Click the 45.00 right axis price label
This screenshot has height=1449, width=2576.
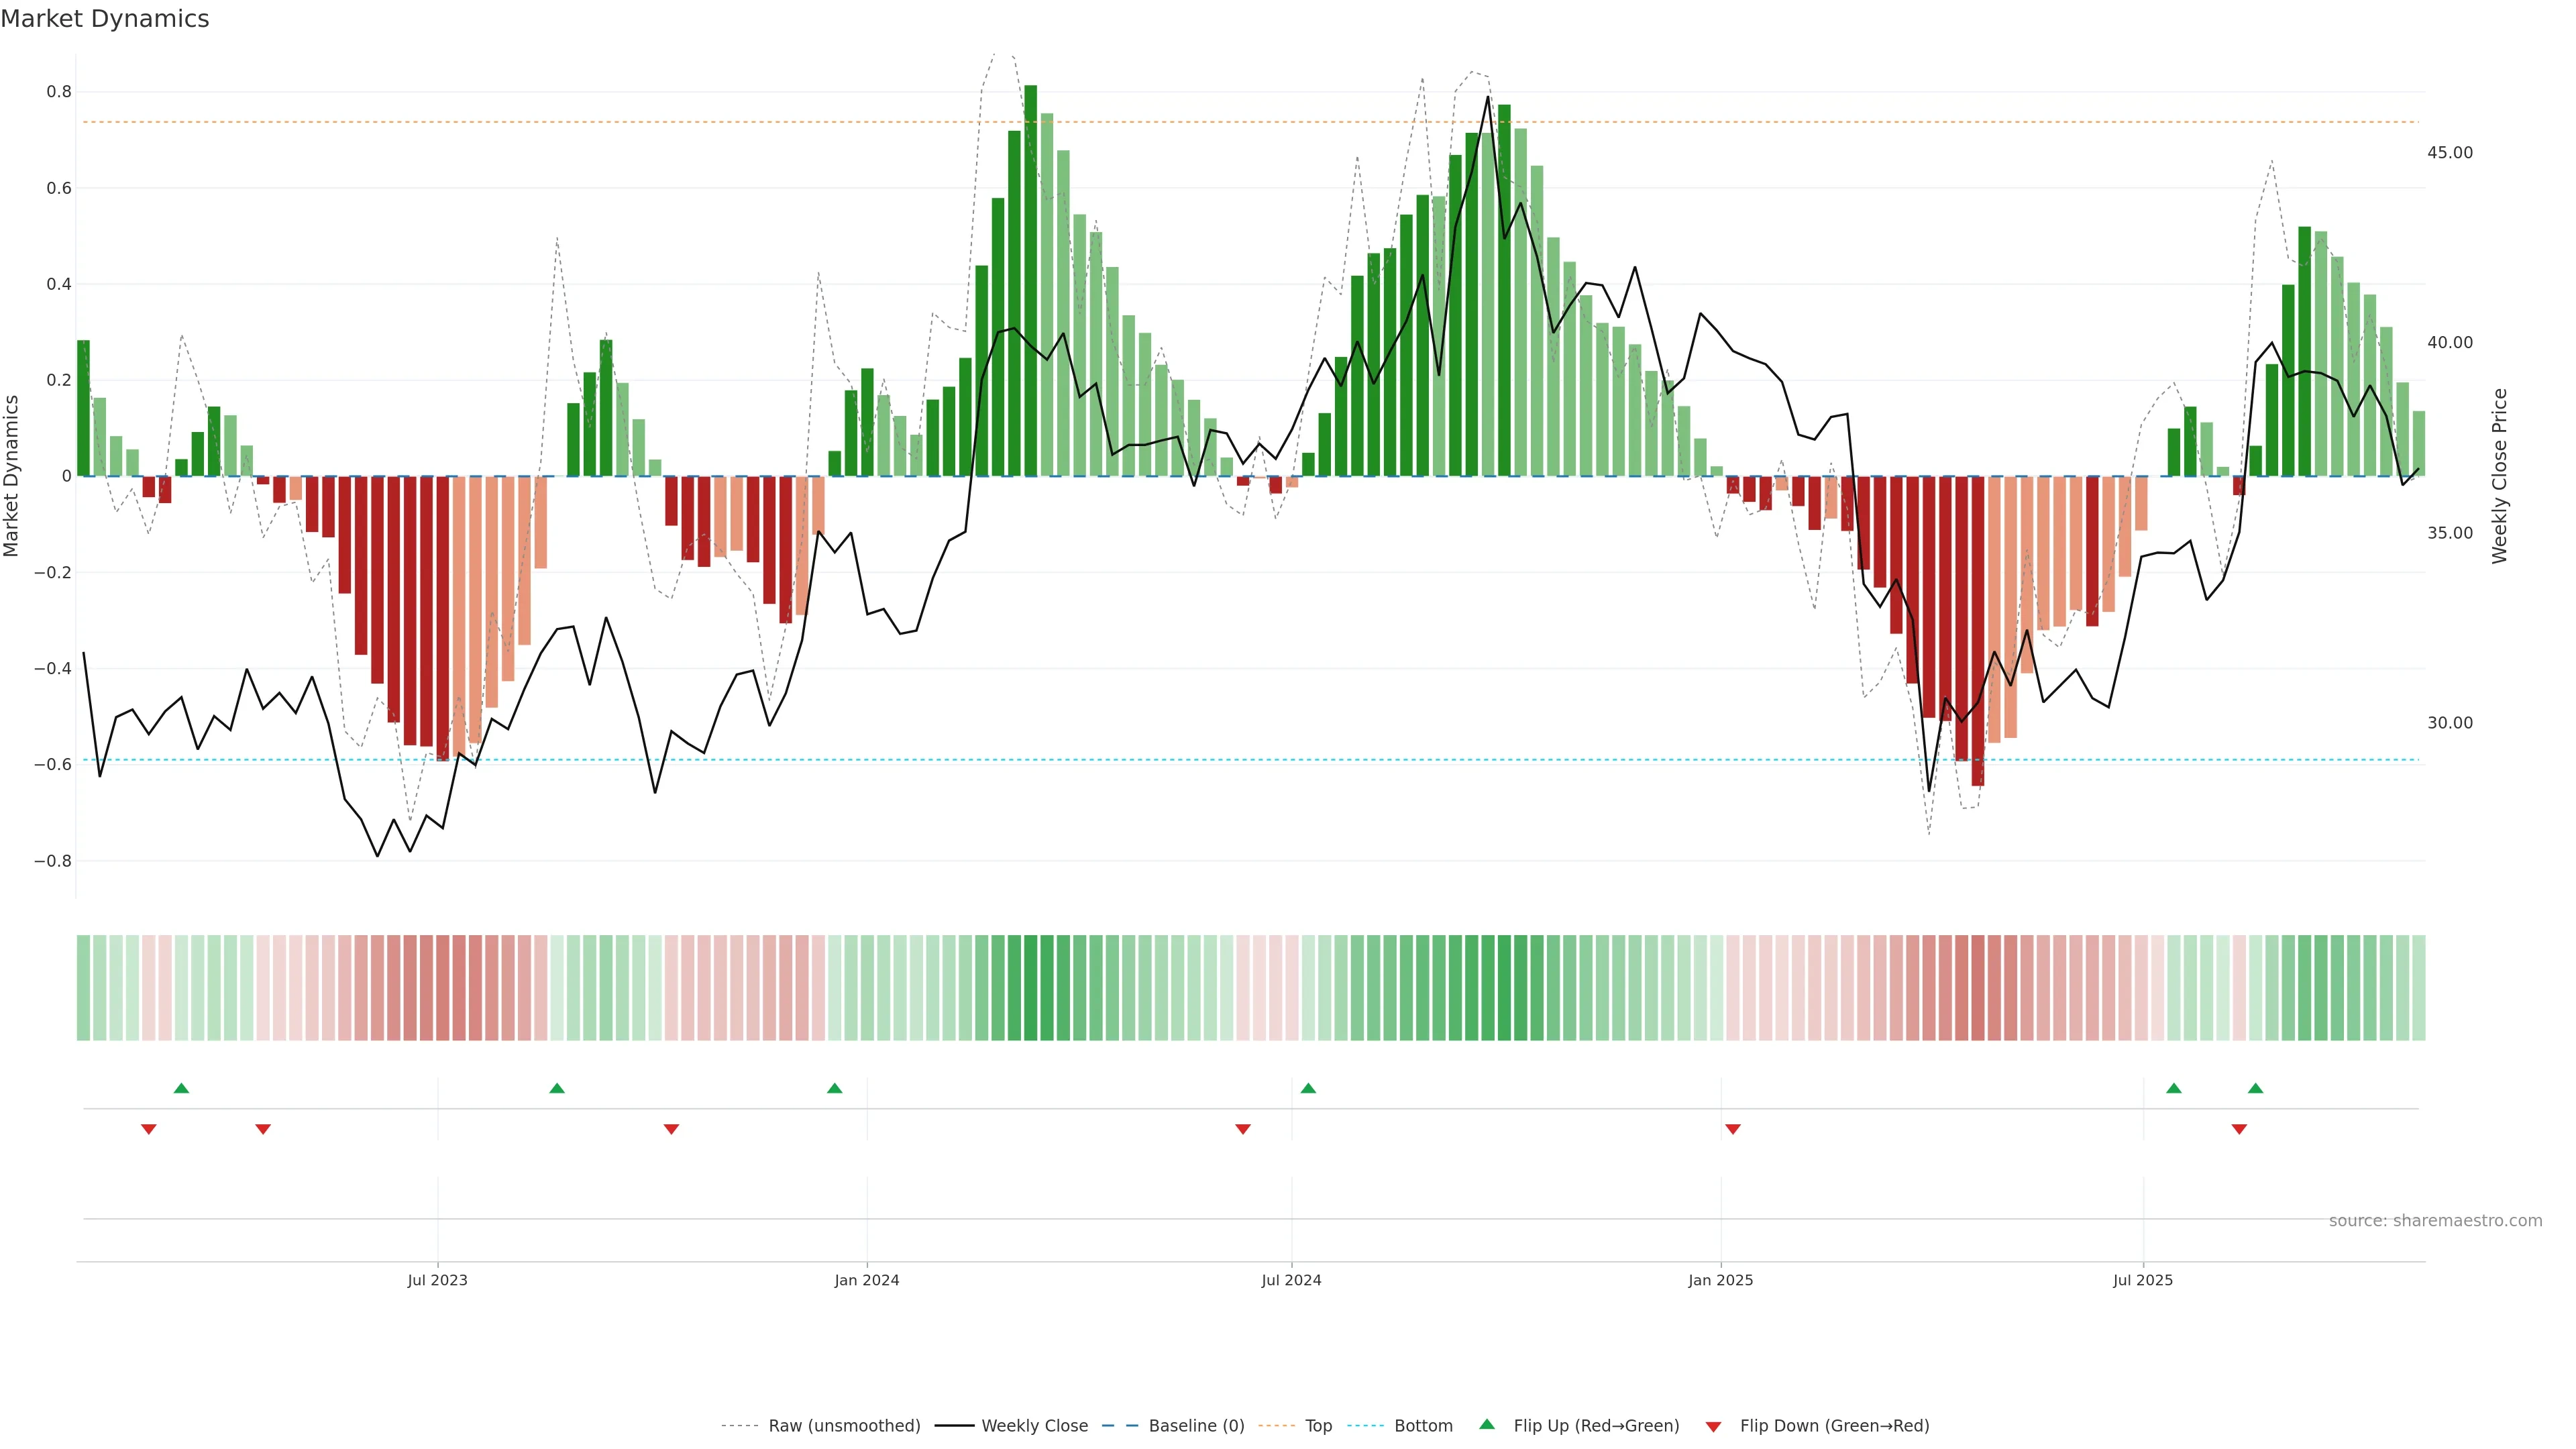(2449, 153)
